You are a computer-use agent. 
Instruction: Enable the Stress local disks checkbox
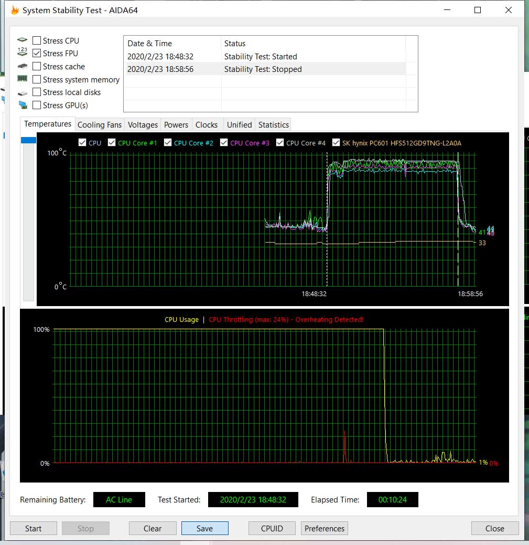(37, 92)
